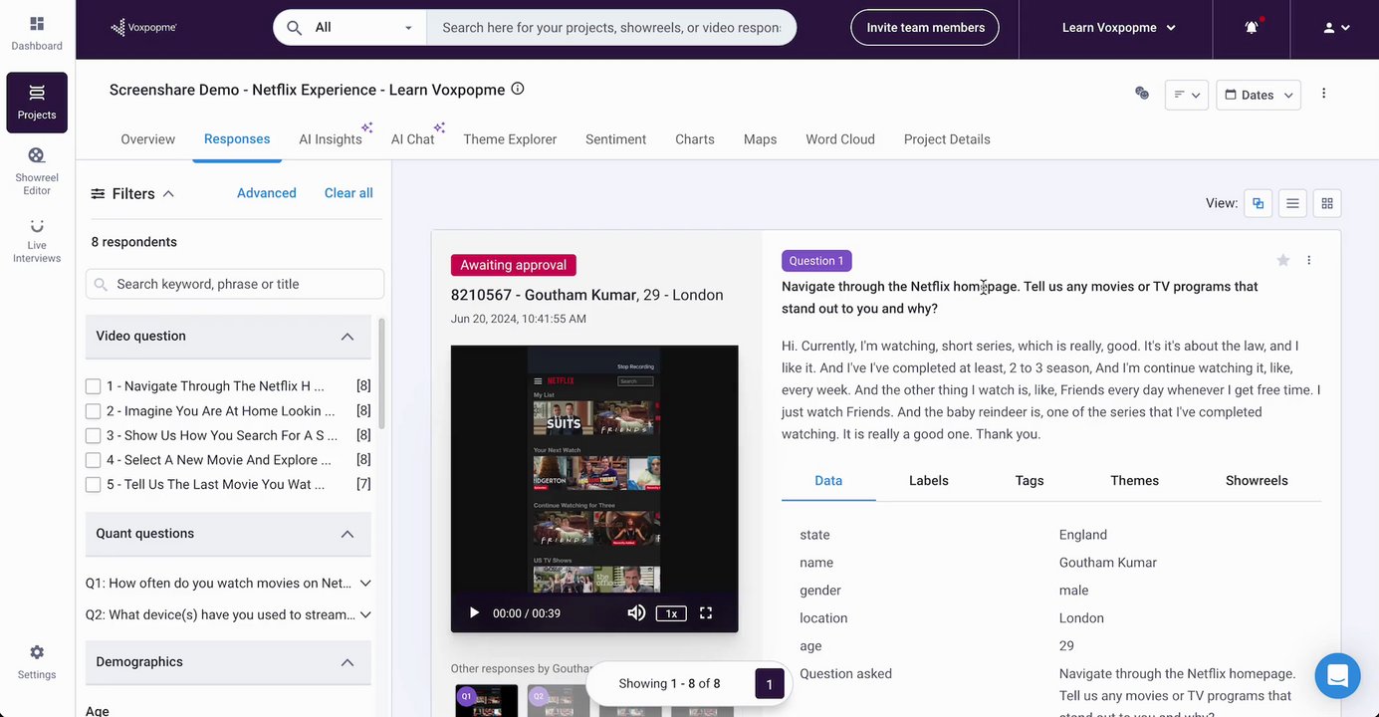1379x717 pixels.
Task: Open the Showreel Editor
Action: click(37, 170)
